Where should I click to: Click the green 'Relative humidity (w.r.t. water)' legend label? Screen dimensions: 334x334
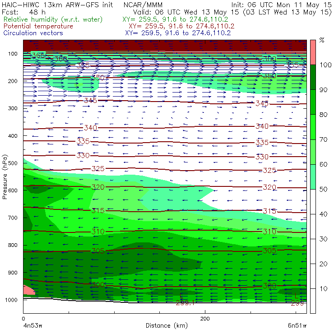tap(53, 19)
